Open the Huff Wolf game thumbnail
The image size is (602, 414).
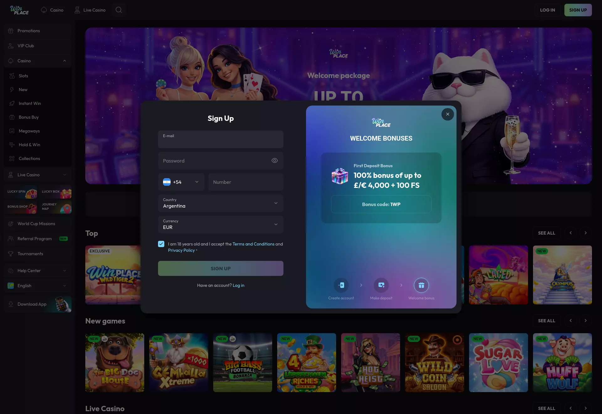tap(562, 363)
